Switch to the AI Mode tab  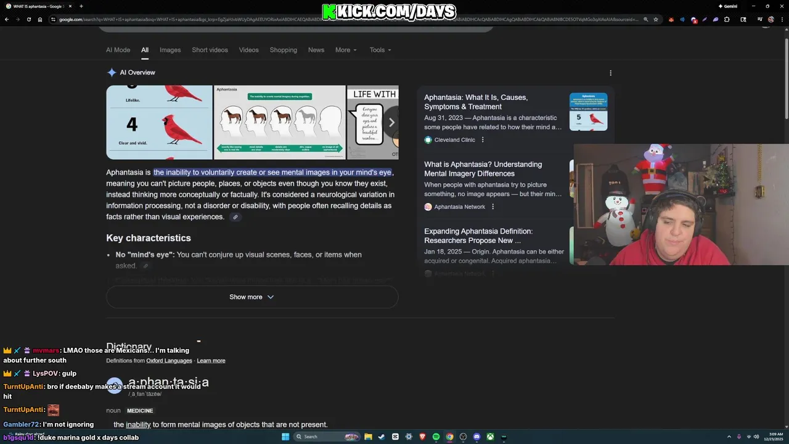[x=118, y=50]
